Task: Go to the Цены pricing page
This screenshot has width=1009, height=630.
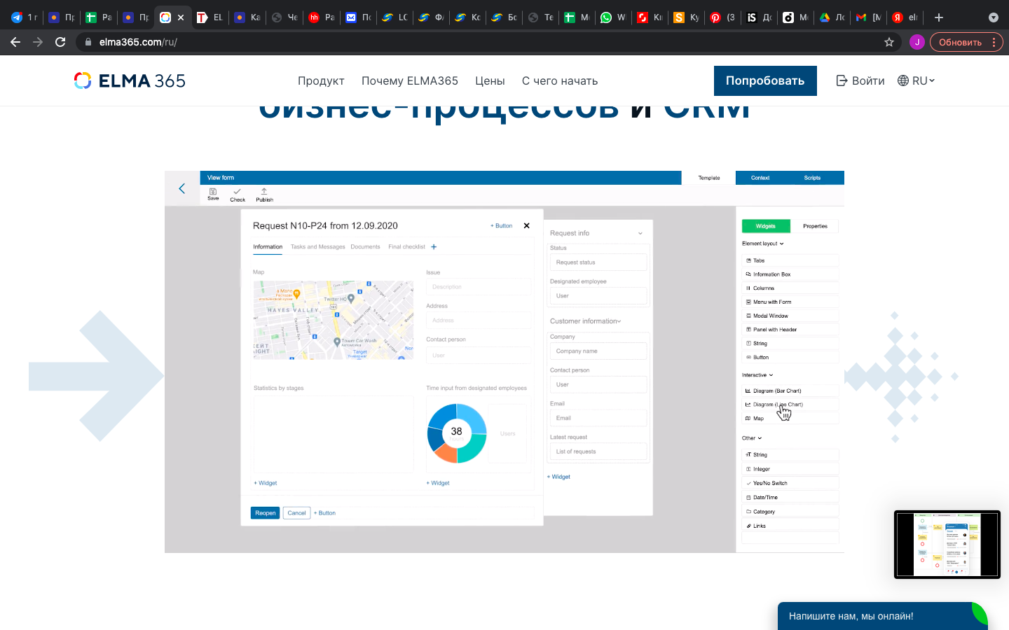Action: point(490,80)
